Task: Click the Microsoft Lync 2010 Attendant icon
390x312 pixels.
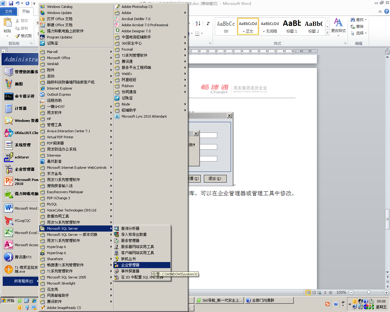Action: pos(117,116)
